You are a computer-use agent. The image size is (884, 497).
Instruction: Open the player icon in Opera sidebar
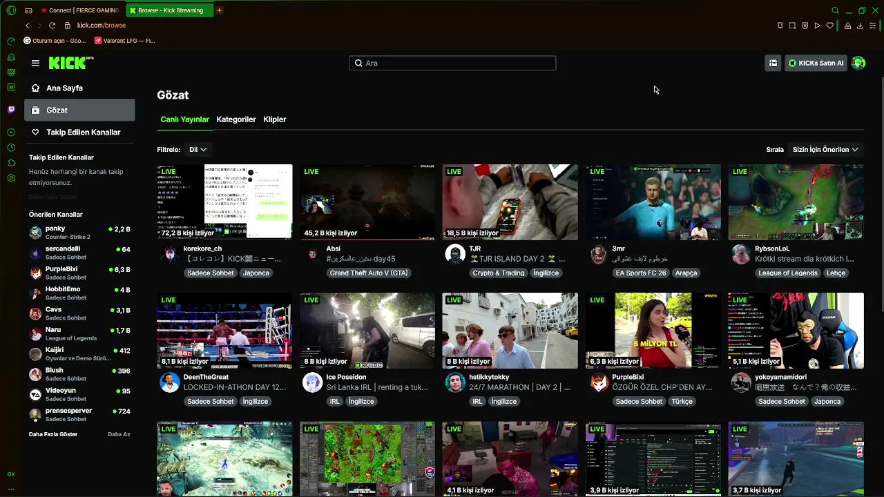(x=11, y=132)
